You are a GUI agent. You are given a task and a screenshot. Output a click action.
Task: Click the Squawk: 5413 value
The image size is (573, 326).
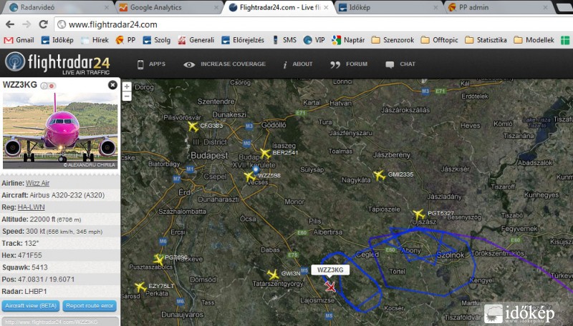[40, 267]
